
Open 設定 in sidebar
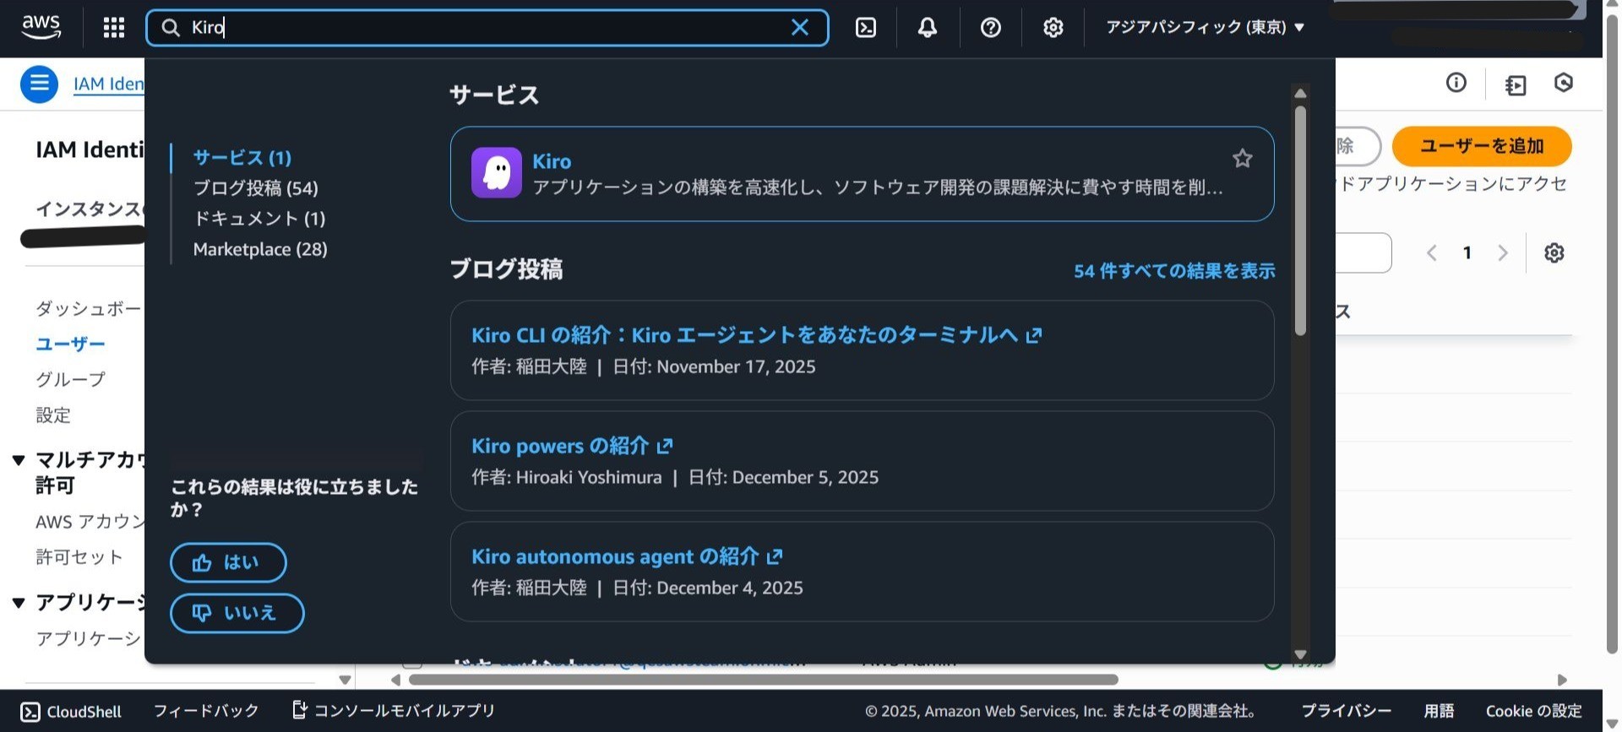pyautogui.click(x=53, y=415)
